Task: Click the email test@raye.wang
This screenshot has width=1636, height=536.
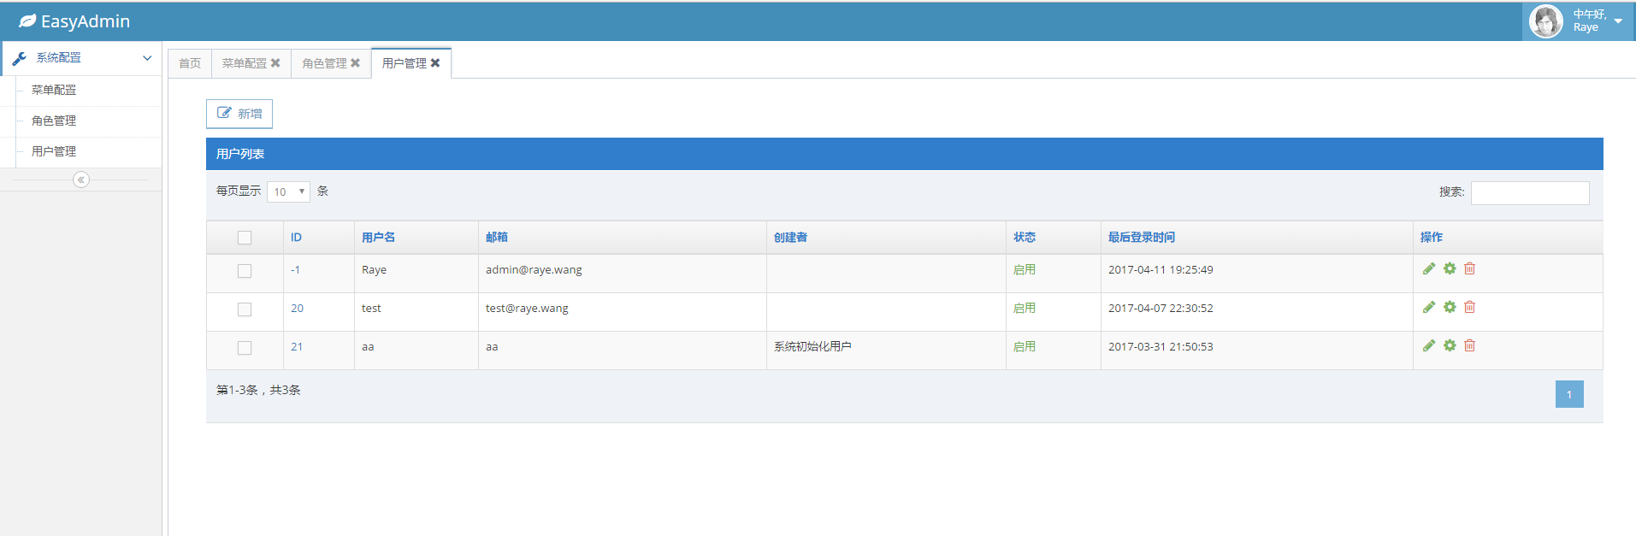Action: (527, 309)
